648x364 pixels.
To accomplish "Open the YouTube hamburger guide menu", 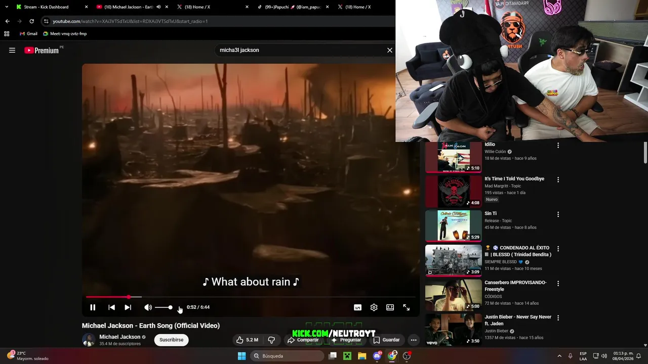I will (x=12, y=50).
